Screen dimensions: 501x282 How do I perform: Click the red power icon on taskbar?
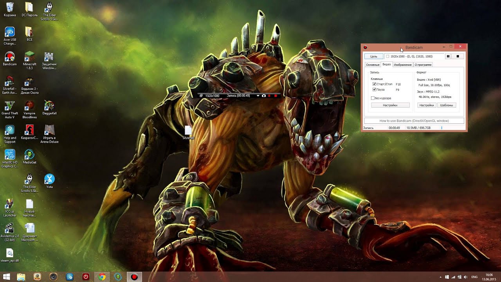[86, 277]
